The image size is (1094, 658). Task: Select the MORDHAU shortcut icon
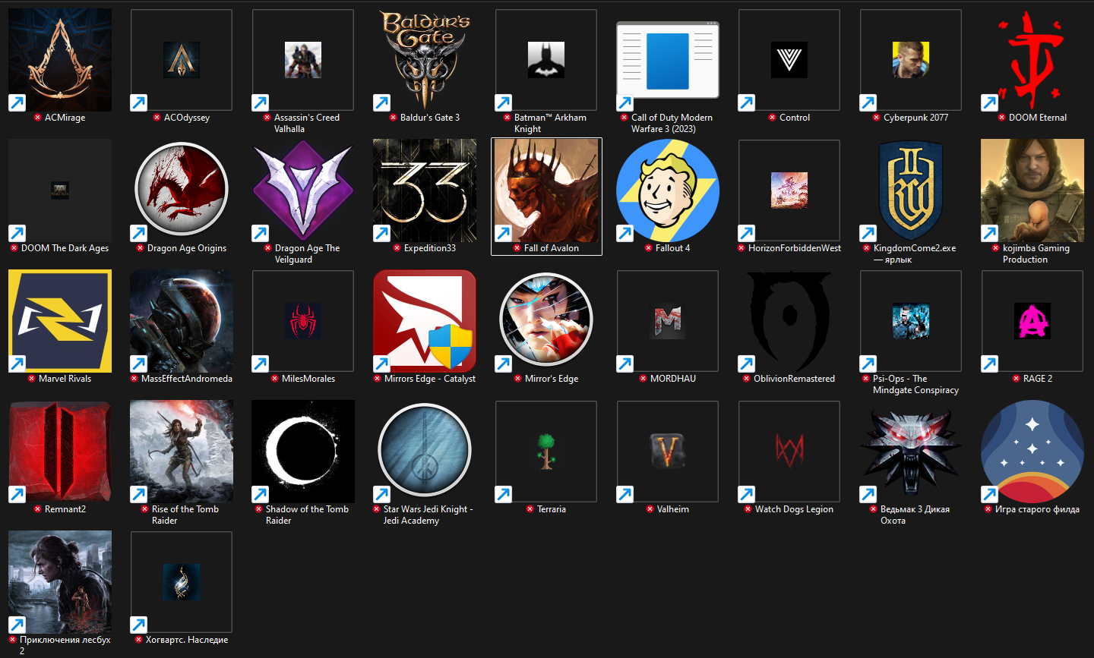[x=668, y=321]
